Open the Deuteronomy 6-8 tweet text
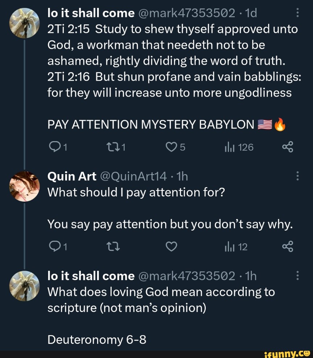 [96, 339]
